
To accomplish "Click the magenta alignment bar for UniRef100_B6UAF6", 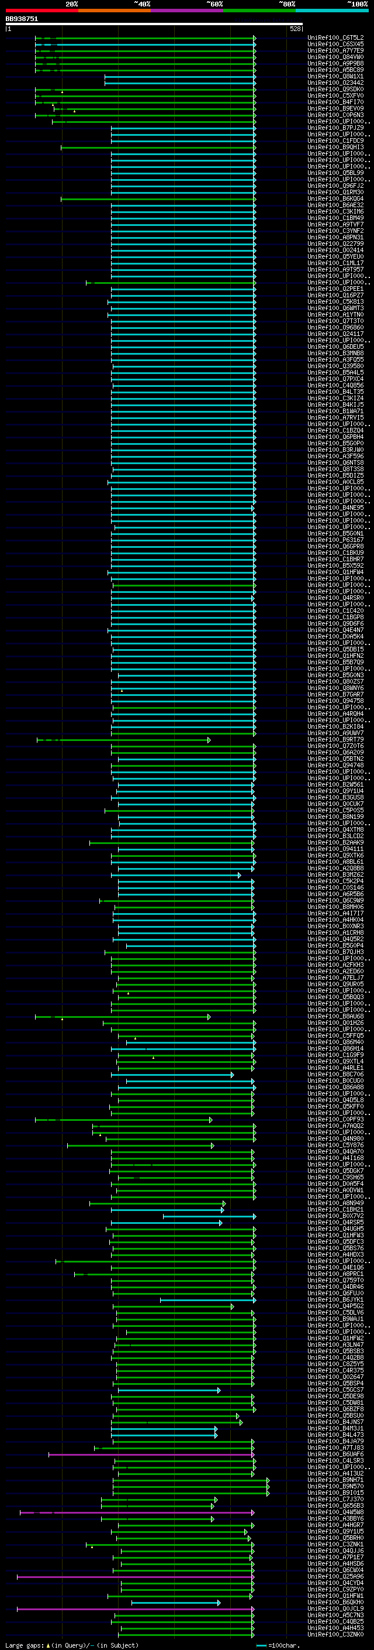I will point(151,1455).
